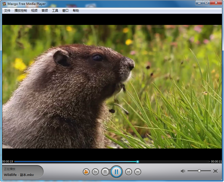Adjust the volume slider handle
Screen dimensions: 224x182
199,171
